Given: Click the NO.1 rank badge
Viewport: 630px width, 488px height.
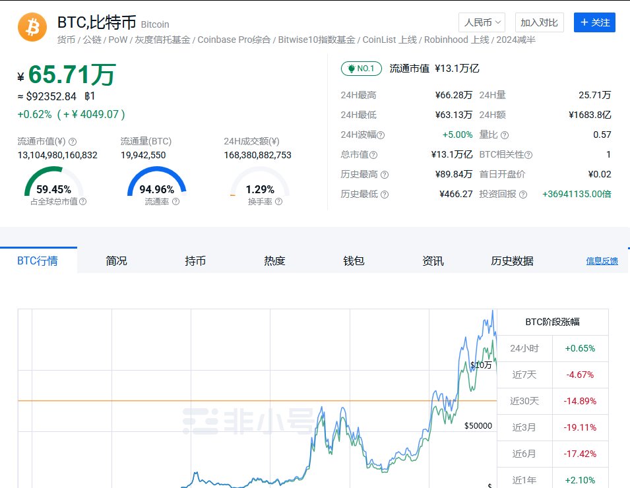Looking at the screenshot, I should pos(362,69).
